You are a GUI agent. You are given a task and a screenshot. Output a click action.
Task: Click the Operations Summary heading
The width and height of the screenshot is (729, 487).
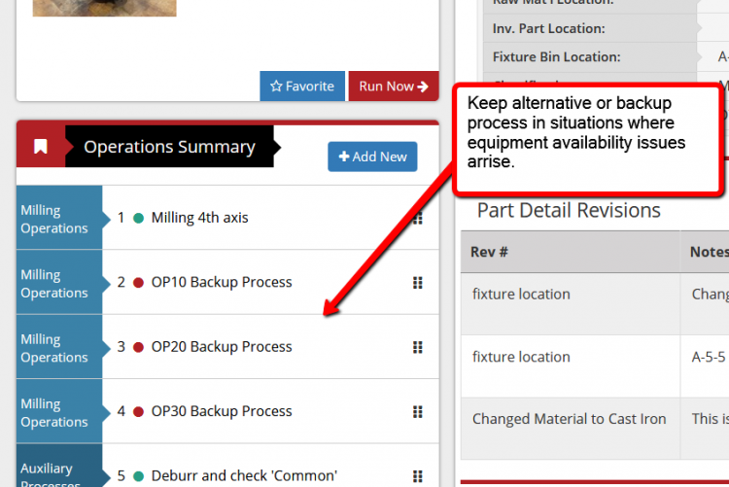pos(169,147)
